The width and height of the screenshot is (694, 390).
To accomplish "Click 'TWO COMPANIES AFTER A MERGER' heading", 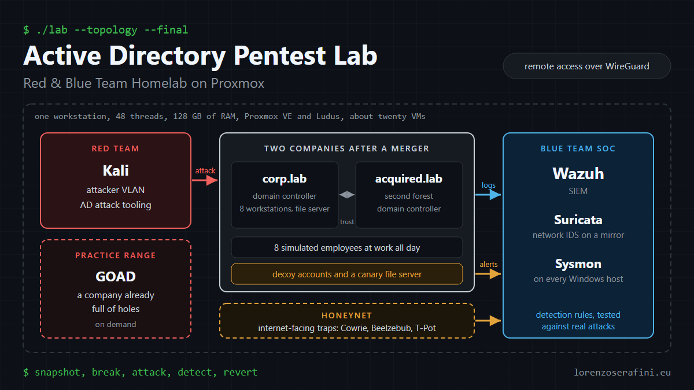I will click(x=347, y=148).
